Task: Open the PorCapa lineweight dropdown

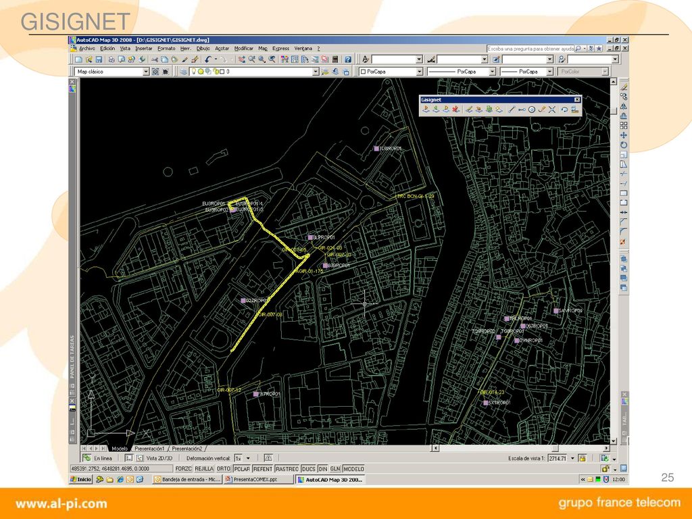Action: (549, 72)
